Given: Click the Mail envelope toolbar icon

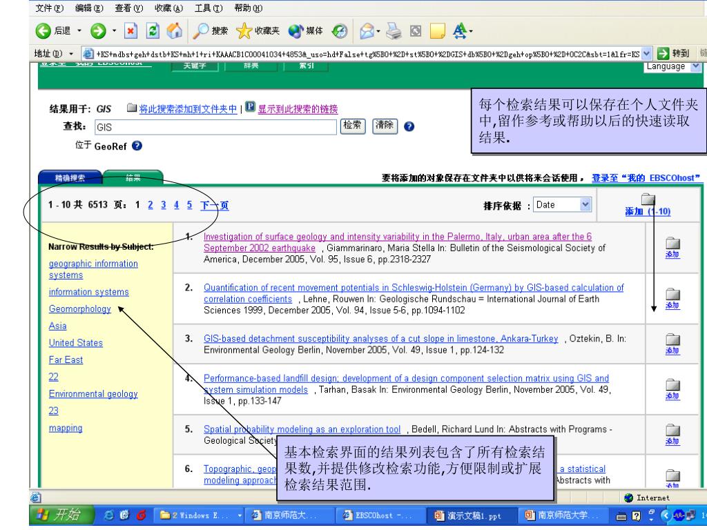Looking at the screenshot, I should (367, 30).
